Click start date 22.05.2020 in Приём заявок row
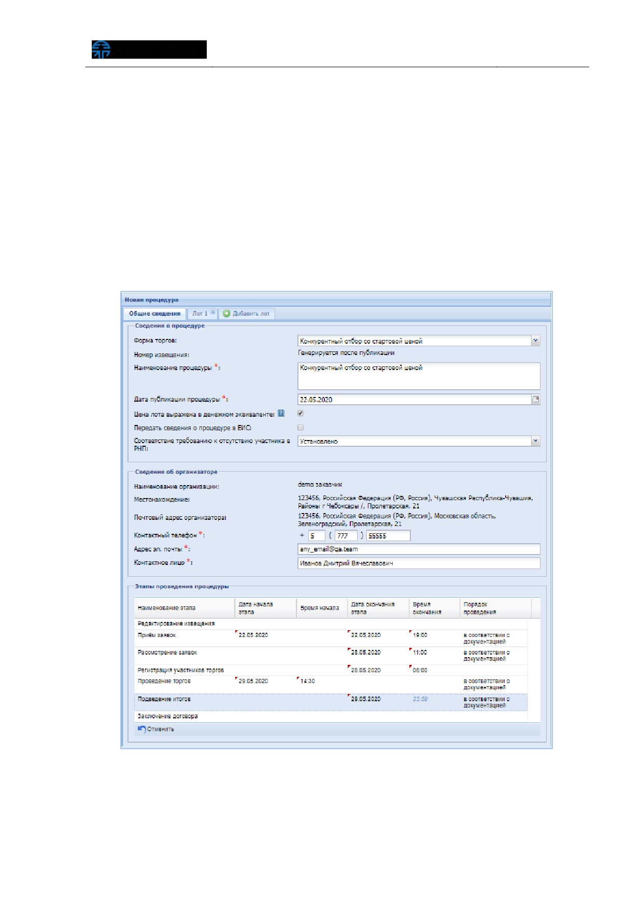 [253, 635]
